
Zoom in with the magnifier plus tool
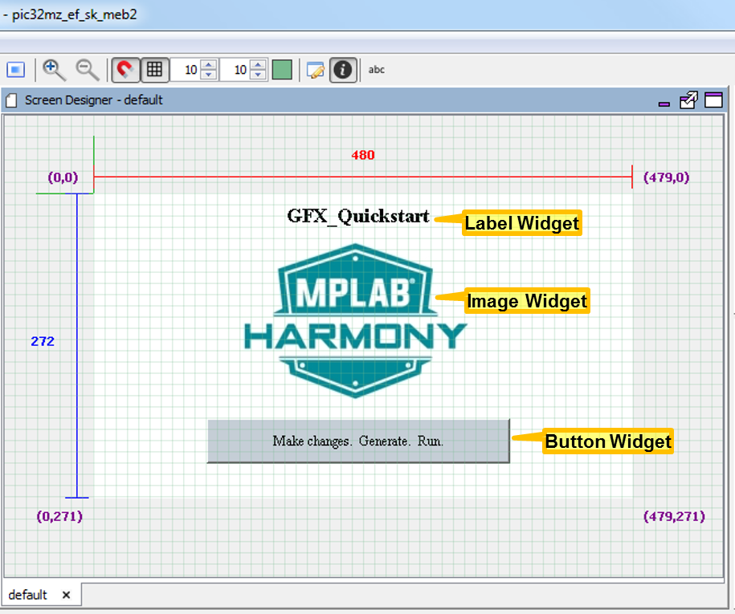pos(54,70)
